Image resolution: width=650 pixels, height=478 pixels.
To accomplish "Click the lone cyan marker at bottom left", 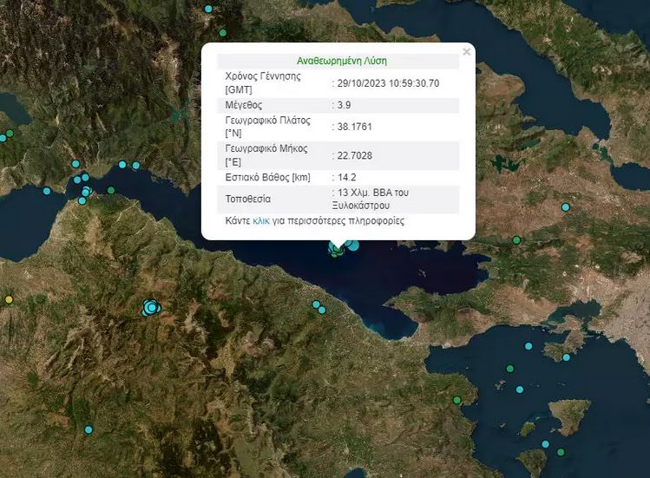I will coord(89,429).
